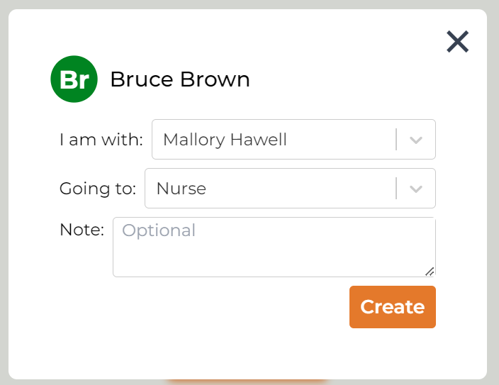This screenshot has height=385, width=499.
Task: Click the "I am with:" label
Action: click(x=101, y=140)
